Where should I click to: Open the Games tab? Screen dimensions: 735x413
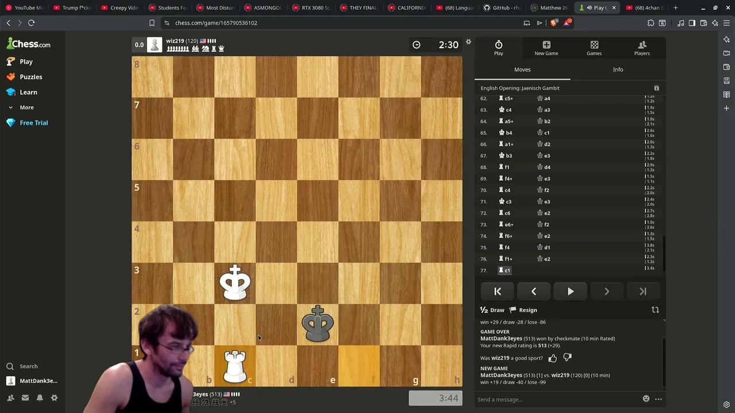click(594, 48)
